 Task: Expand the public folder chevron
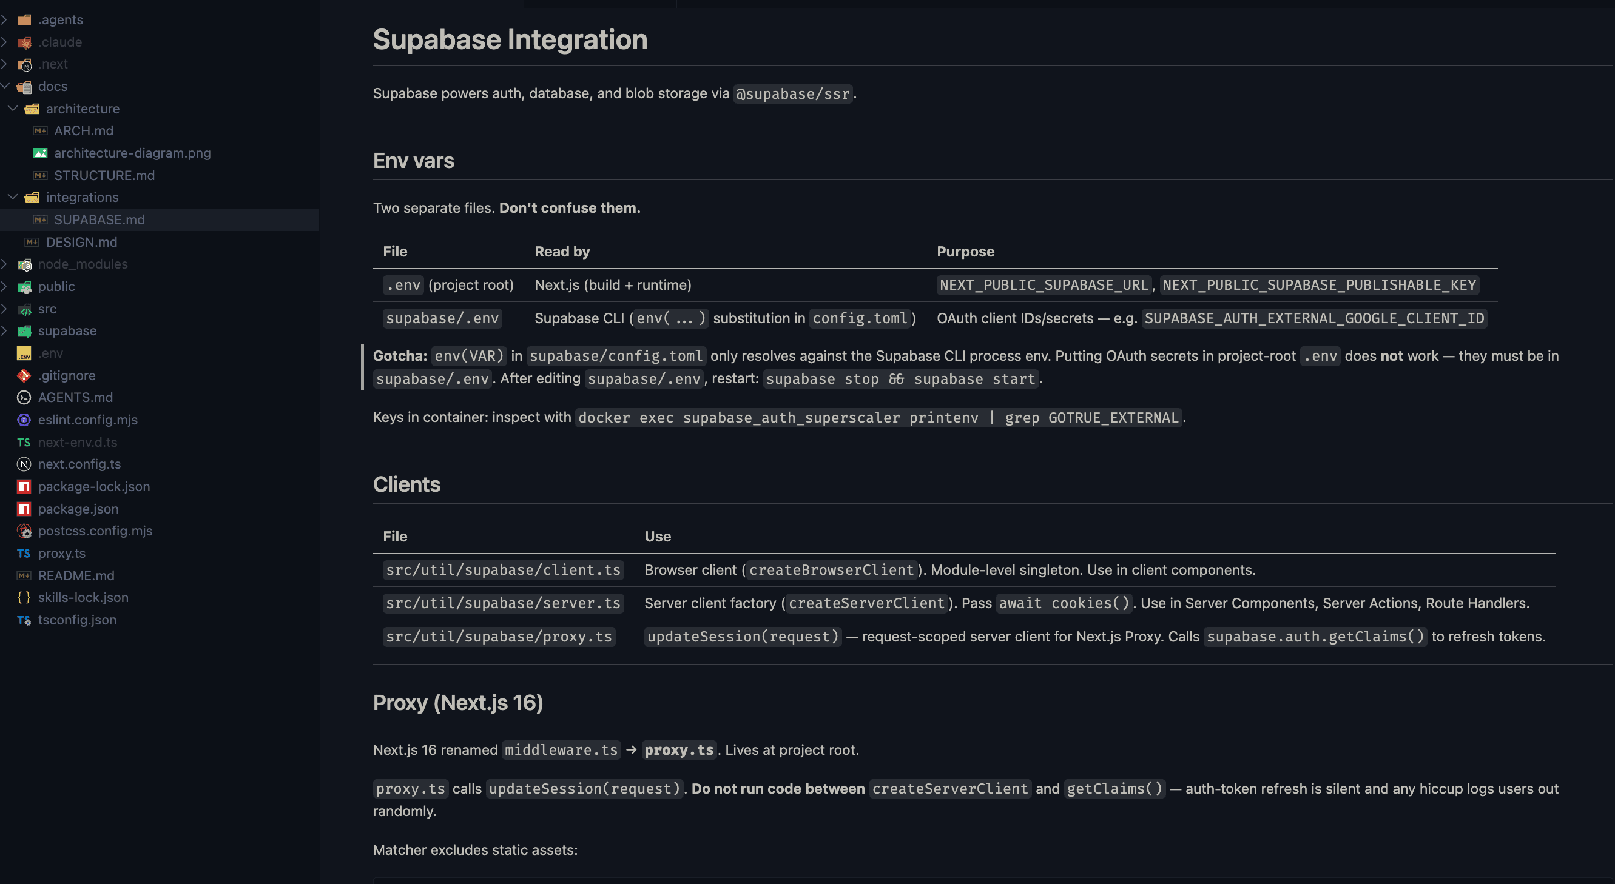point(4,287)
